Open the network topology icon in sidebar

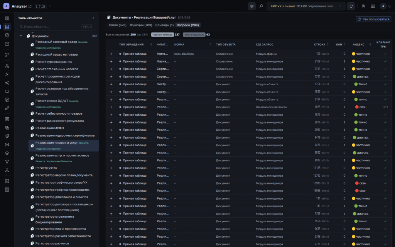(7, 170)
